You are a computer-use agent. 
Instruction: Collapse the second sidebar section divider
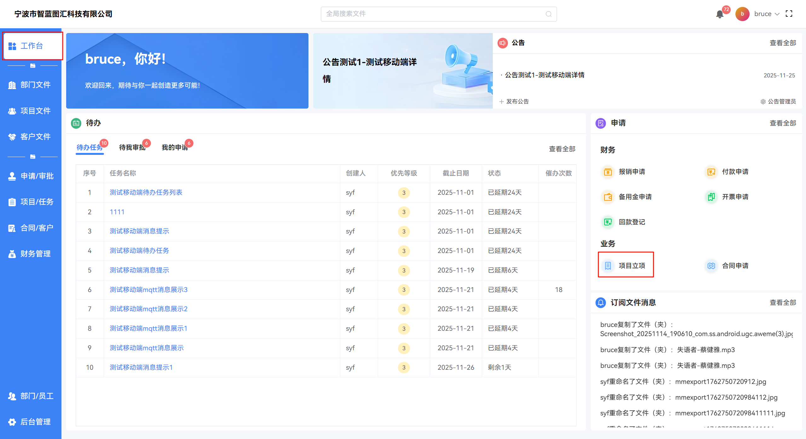pyautogui.click(x=32, y=157)
